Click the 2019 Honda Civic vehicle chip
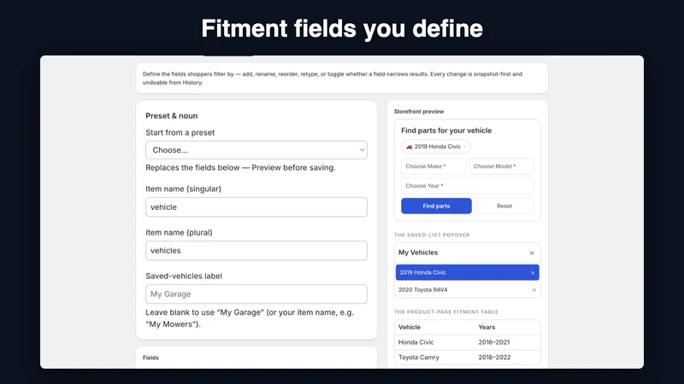This screenshot has width=684, height=384. point(436,147)
